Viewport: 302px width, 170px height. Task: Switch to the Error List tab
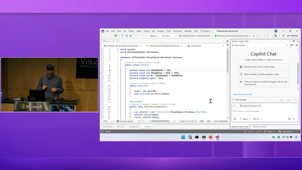pyautogui.click(x=121, y=127)
